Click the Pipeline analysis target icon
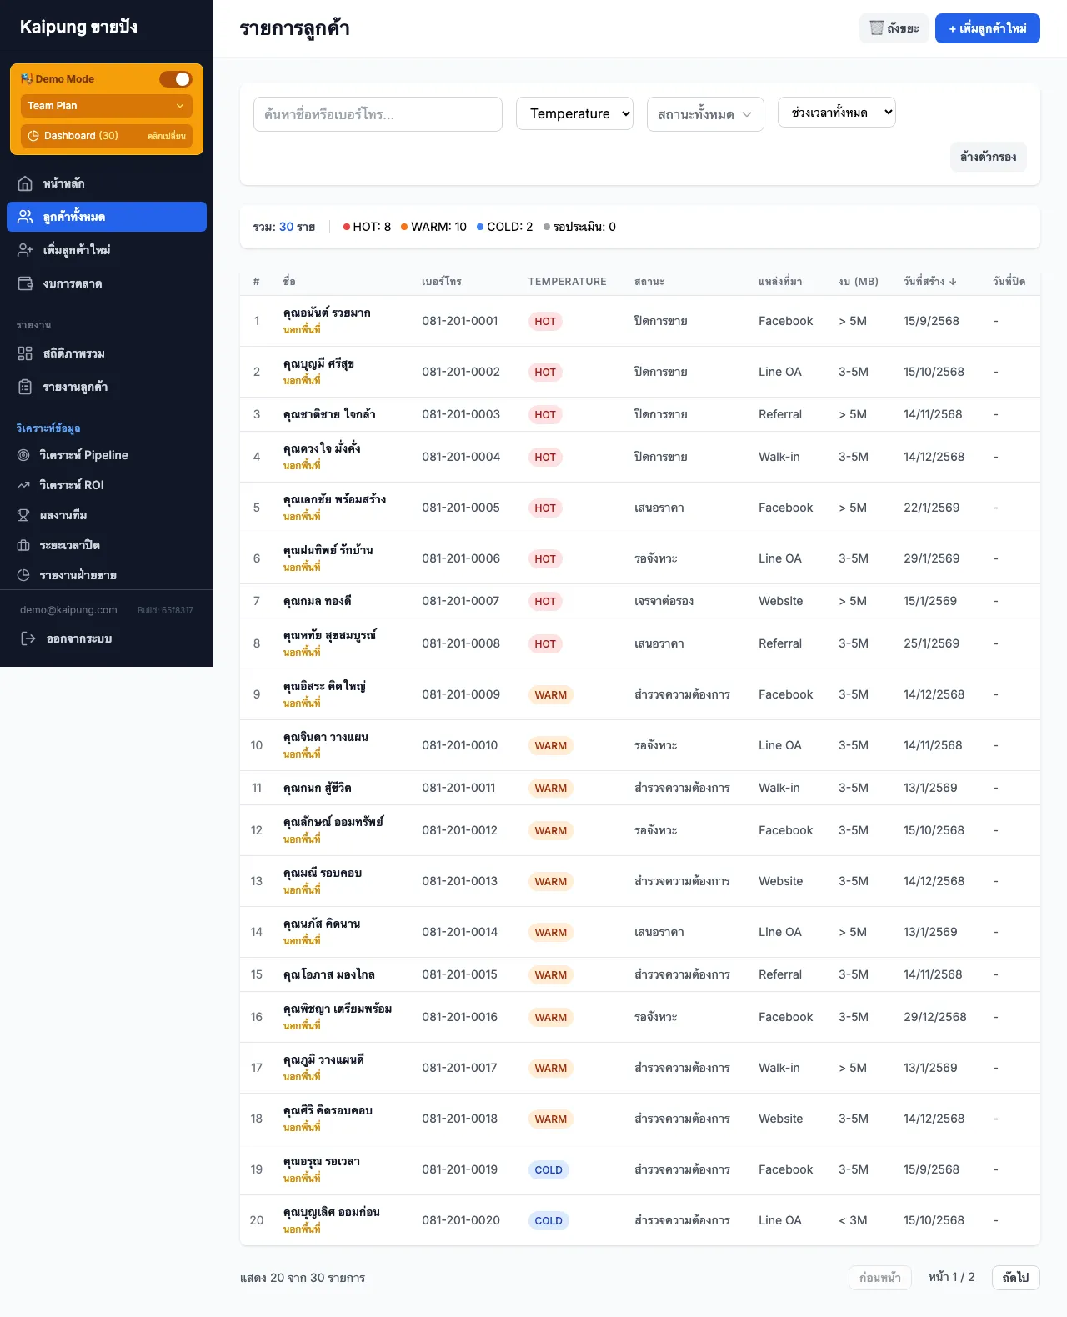The width and height of the screenshot is (1067, 1317). click(x=23, y=455)
